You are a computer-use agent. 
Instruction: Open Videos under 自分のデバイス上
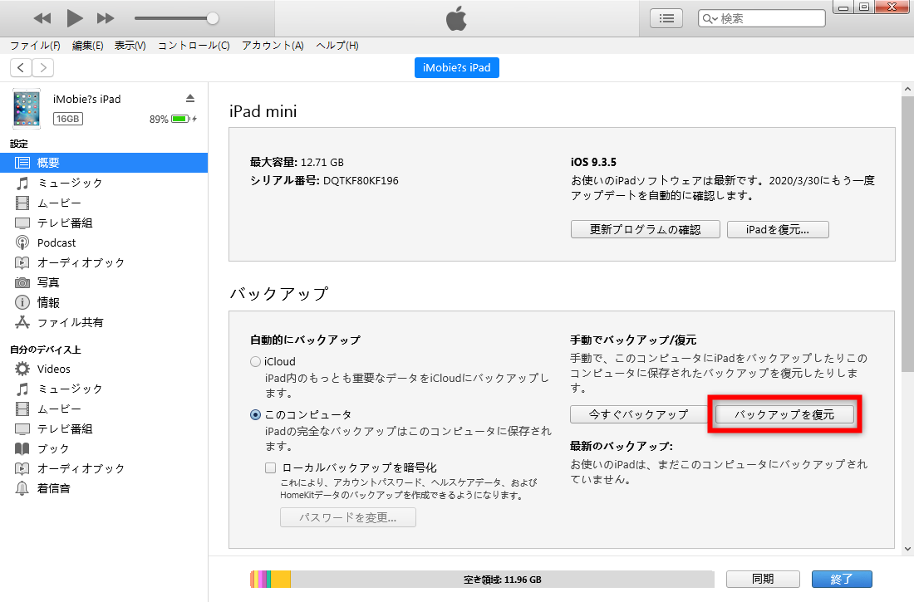tap(104, 369)
